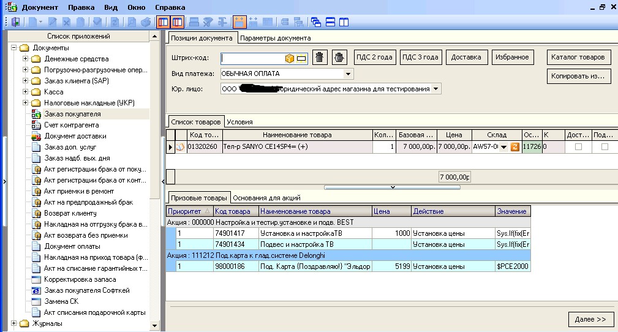
Task: Click the tile windows horizontally icon
Action: (330, 22)
